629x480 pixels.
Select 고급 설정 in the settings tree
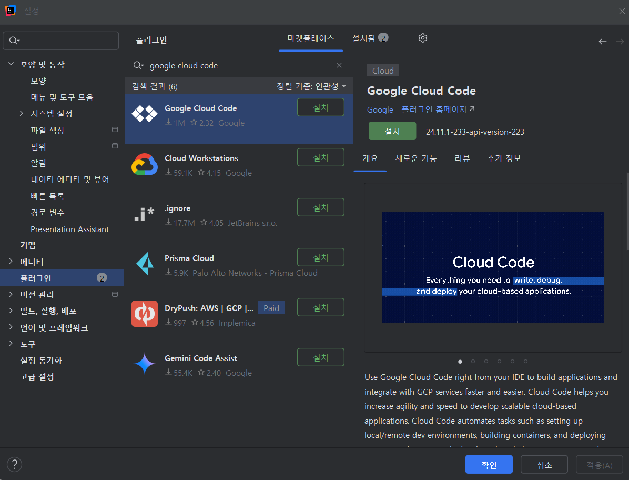(37, 376)
